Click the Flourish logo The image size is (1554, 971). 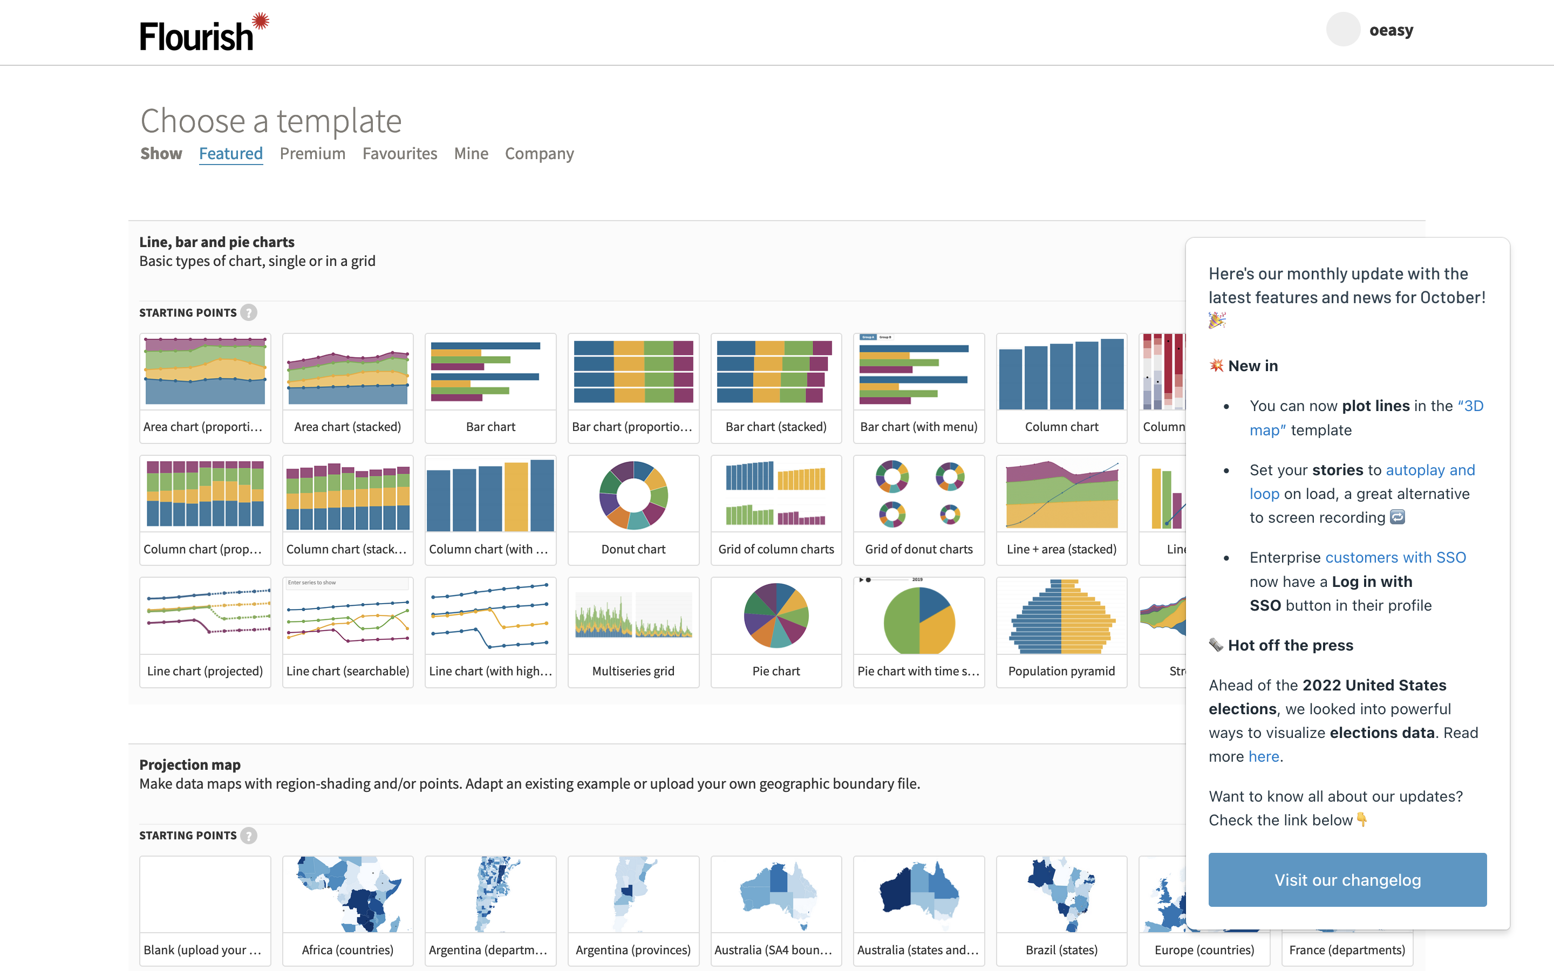tap(204, 32)
